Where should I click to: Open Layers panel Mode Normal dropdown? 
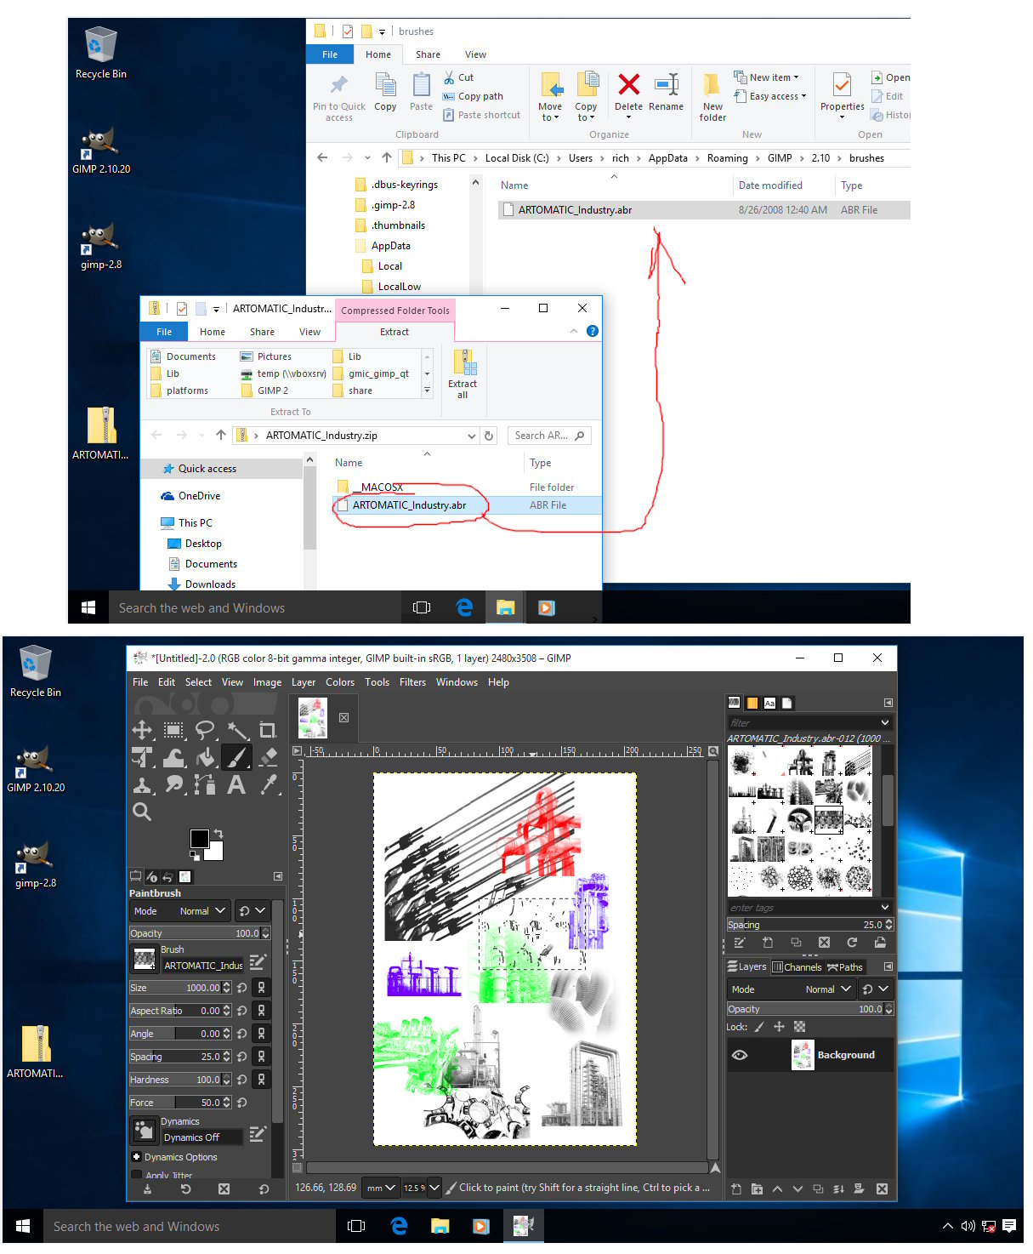[x=791, y=989]
